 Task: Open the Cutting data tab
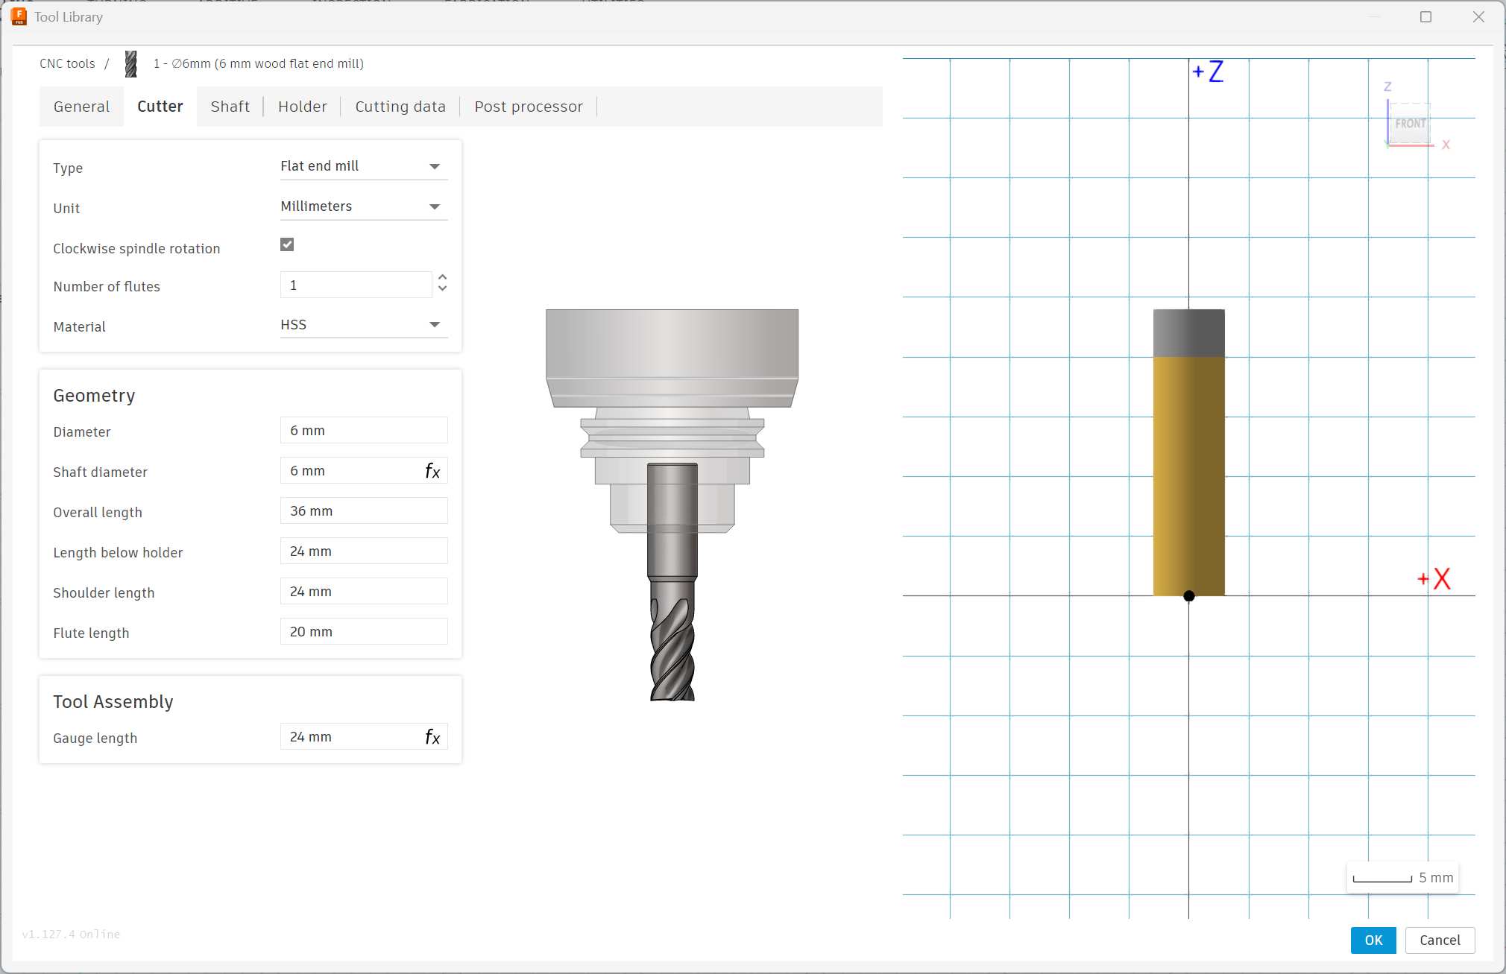(400, 107)
